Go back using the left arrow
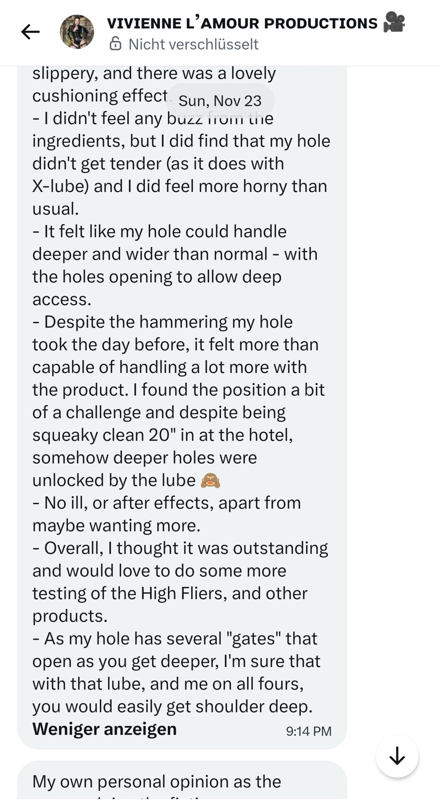The height and width of the screenshot is (807, 440). pyautogui.click(x=30, y=32)
